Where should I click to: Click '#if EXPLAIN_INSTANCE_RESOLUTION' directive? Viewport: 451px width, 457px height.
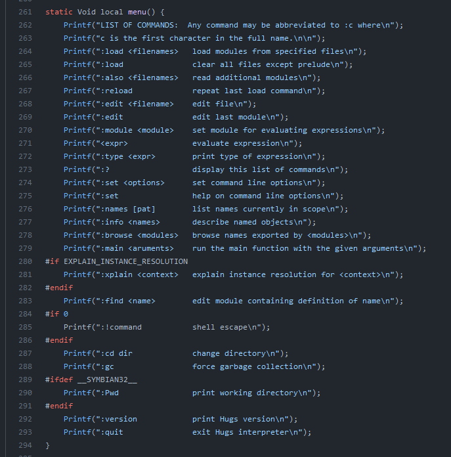click(116, 261)
